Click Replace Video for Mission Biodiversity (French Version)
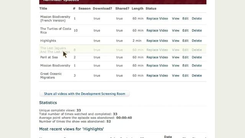The height and width of the screenshot is (138, 245). (157, 18)
